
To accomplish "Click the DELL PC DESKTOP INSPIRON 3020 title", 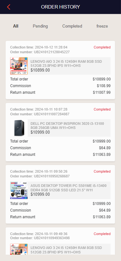I will point(67,126).
